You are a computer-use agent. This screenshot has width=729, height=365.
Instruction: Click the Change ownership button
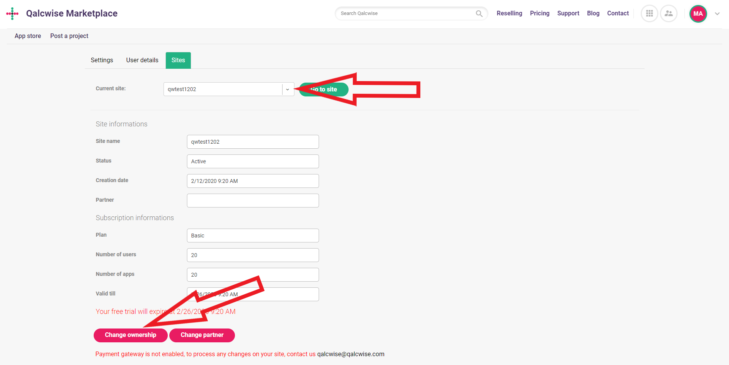pyautogui.click(x=131, y=335)
